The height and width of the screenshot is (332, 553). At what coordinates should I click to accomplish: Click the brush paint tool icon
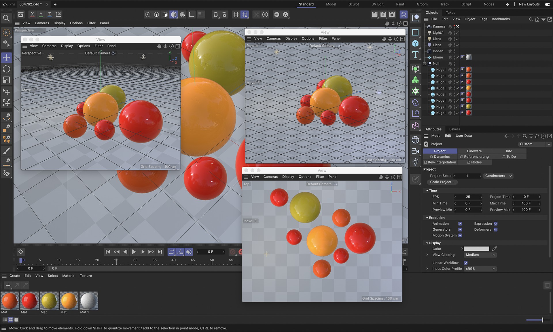pos(6,151)
